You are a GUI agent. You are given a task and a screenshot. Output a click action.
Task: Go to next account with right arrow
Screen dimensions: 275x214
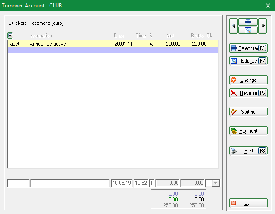pyautogui.click(x=263, y=26)
